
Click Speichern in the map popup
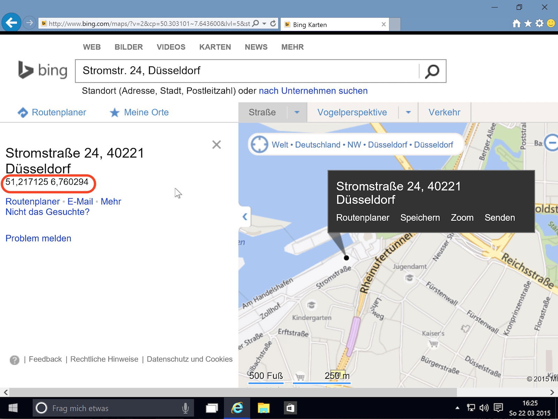pyautogui.click(x=420, y=218)
